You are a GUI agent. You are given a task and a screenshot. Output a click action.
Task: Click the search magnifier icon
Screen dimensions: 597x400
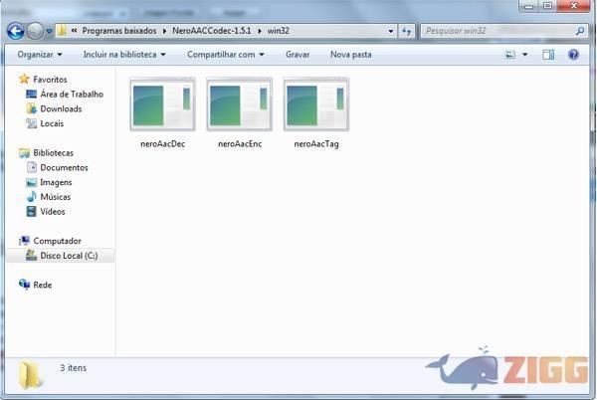(x=580, y=31)
